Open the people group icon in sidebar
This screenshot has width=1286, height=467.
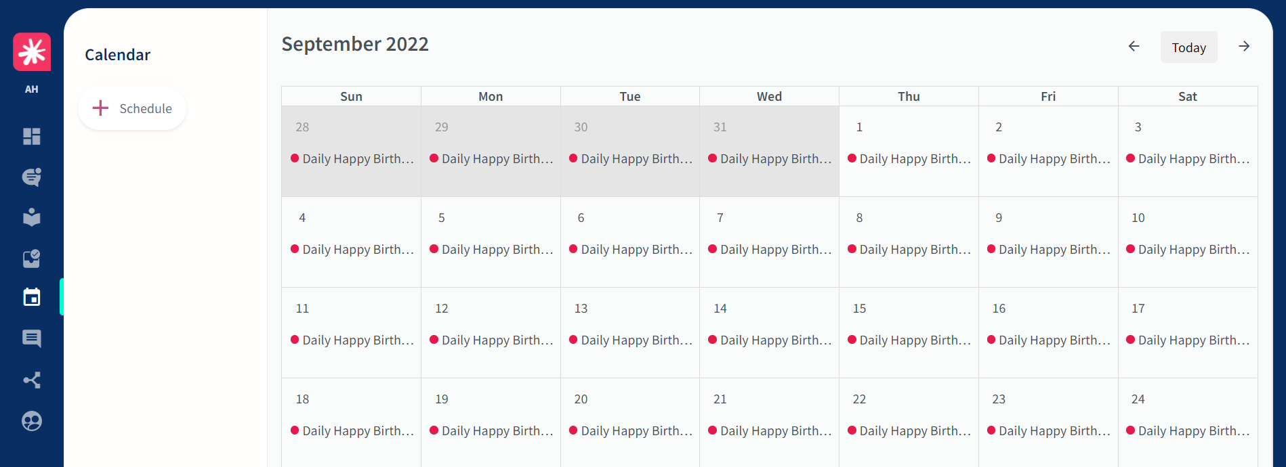32,421
